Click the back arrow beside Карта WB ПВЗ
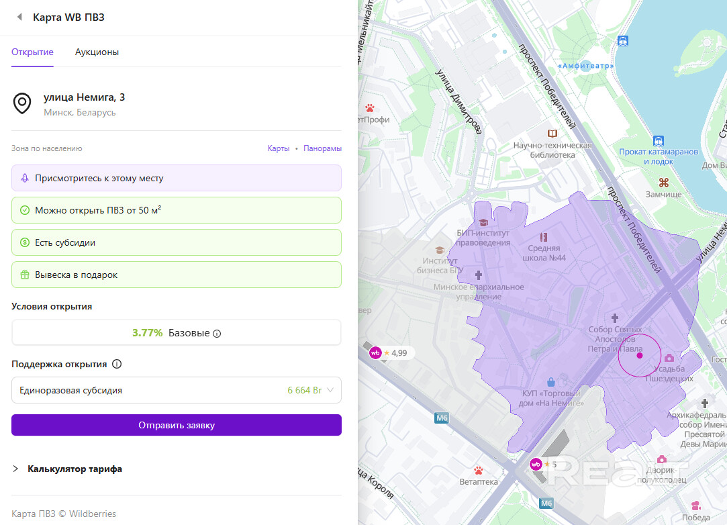The width and height of the screenshot is (727, 525). click(19, 17)
